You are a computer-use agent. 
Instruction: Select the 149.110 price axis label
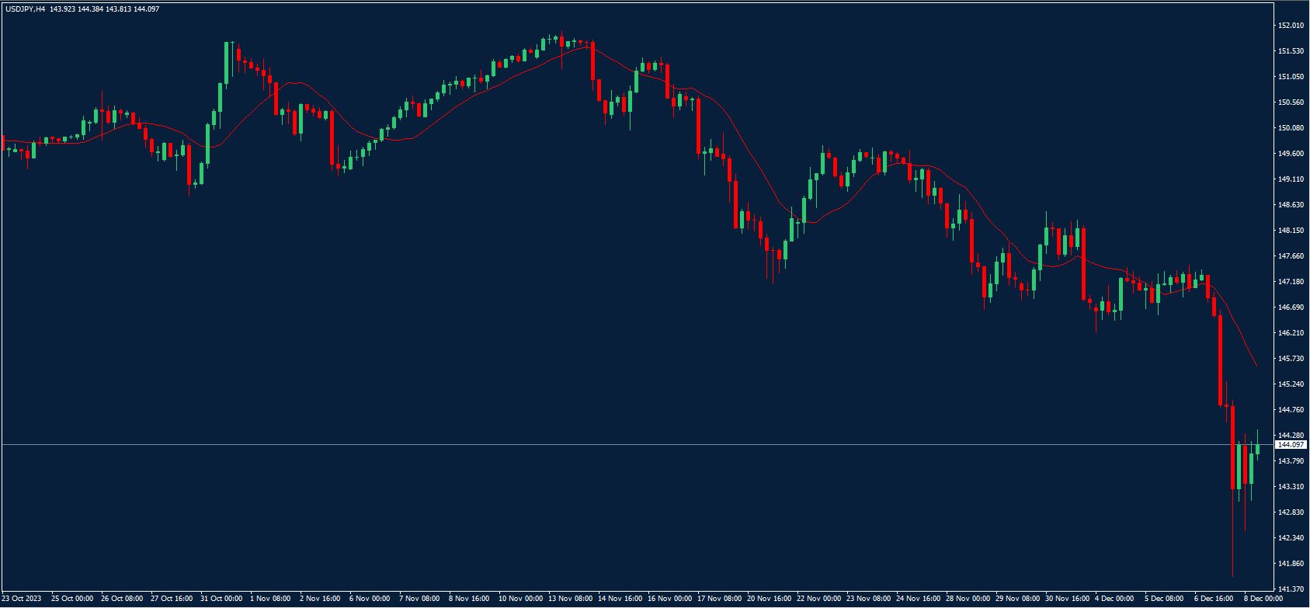[1291, 179]
